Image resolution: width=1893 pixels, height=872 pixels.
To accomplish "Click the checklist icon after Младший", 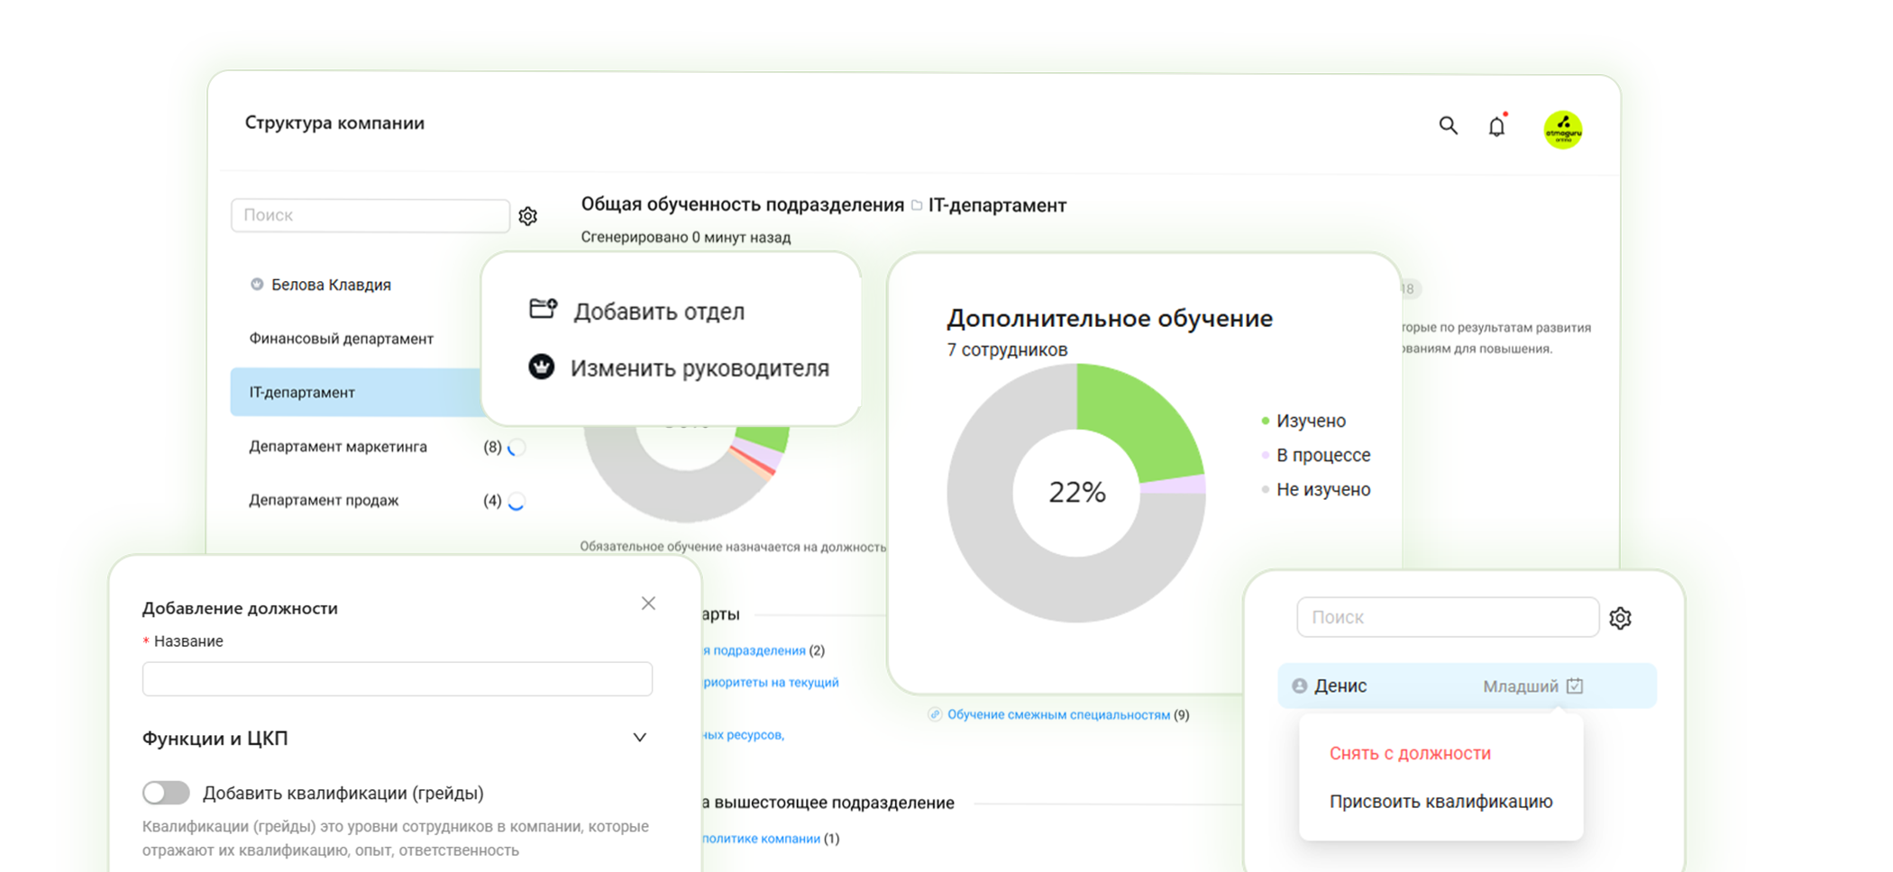I will pos(1575,686).
